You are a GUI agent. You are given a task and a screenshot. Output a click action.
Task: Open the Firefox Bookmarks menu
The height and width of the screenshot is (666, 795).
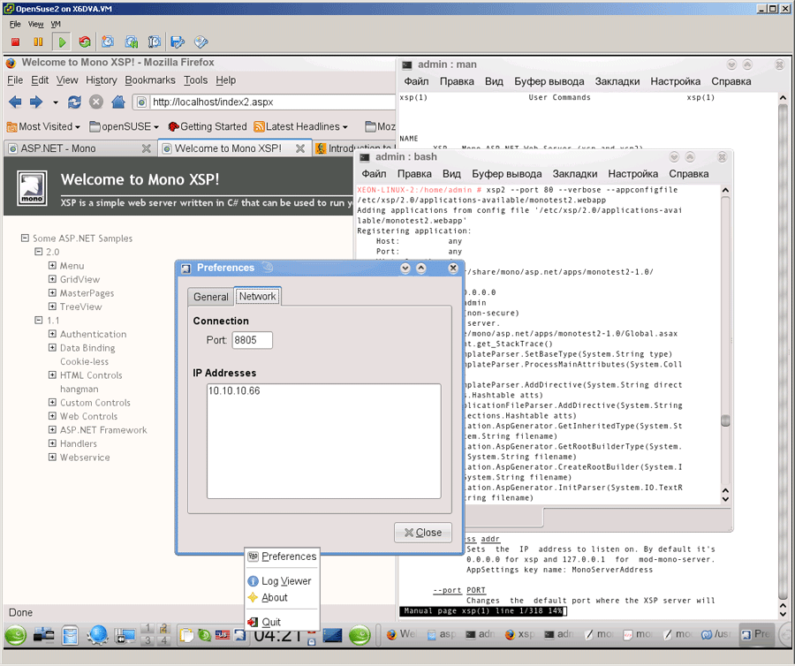click(150, 80)
